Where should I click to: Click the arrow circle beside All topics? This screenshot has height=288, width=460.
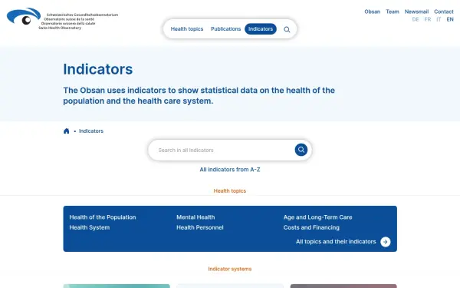(x=386, y=242)
